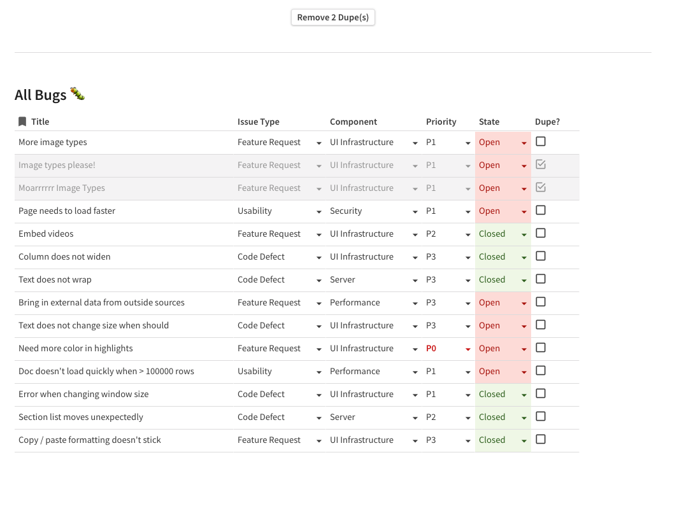This screenshot has height=525, width=698.
Task: Click the bug emoji next to All Bugs
Action: 78,94
